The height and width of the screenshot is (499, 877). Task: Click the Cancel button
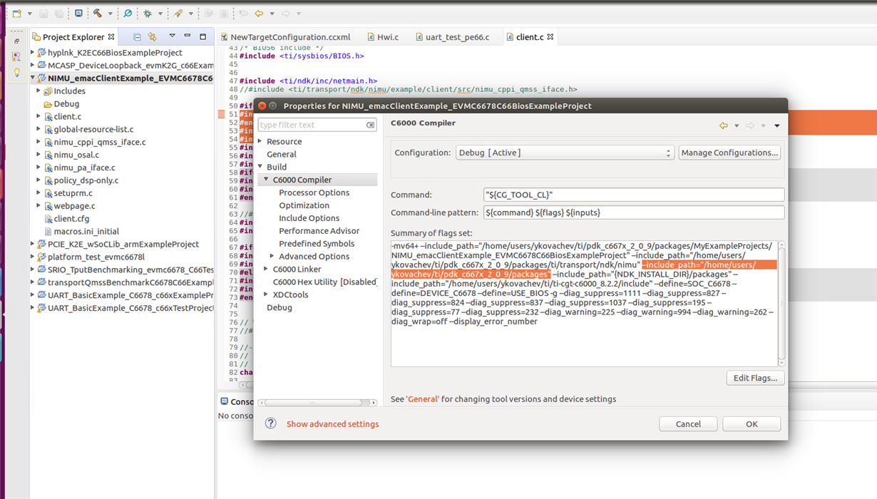tap(688, 423)
